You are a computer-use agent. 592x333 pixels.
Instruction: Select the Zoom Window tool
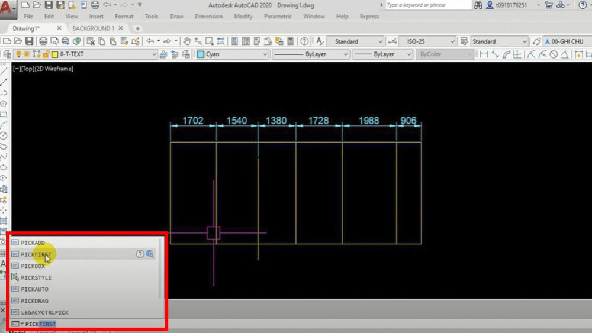[x=209, y=41]
